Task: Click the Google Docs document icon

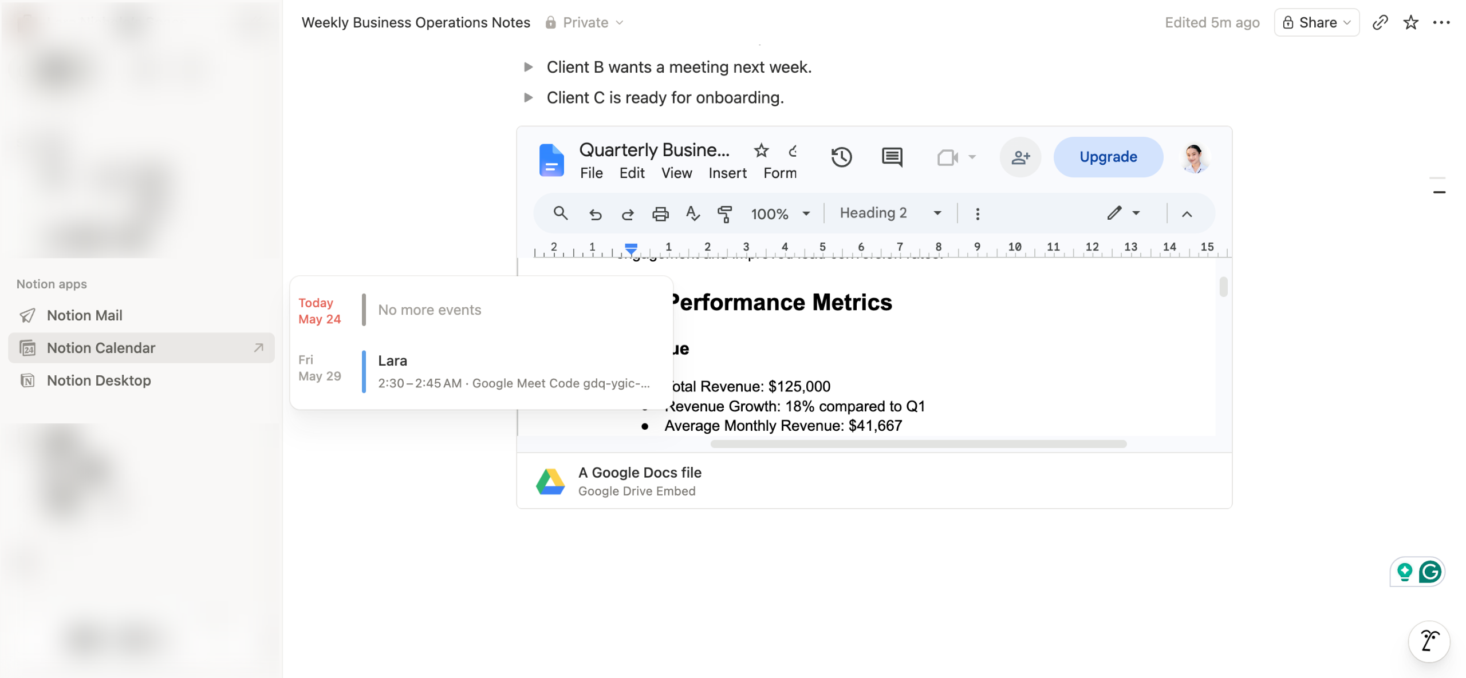Action: click(551, 160)
